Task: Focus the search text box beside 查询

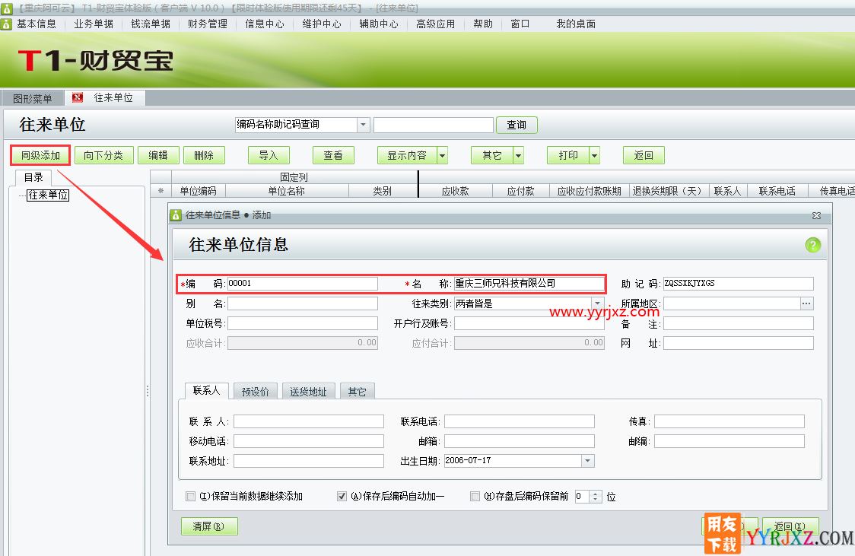Action: coord(434,125)
